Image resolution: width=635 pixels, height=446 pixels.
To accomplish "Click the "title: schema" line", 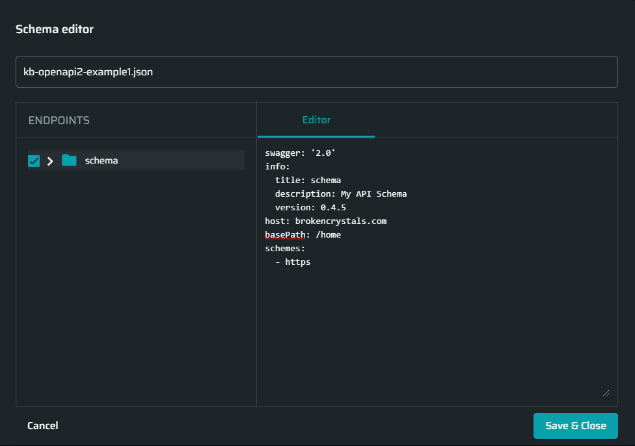I will tap(308, 180).
